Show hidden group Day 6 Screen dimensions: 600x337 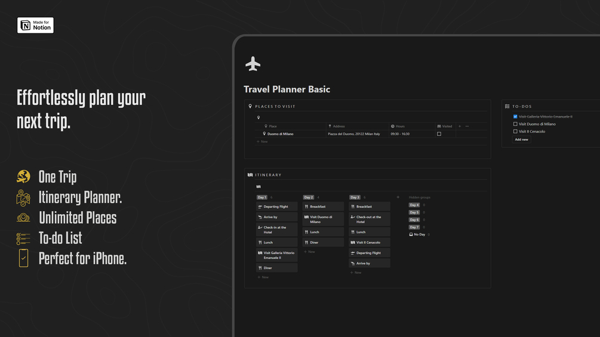click(414, 220)
